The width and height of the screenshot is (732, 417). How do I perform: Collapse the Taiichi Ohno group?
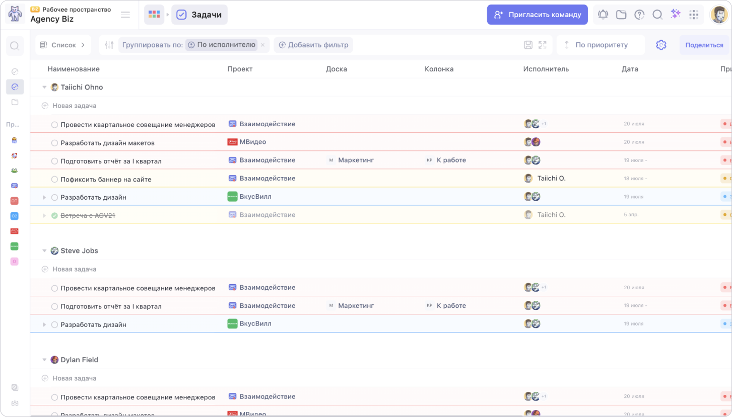(44, 88)
